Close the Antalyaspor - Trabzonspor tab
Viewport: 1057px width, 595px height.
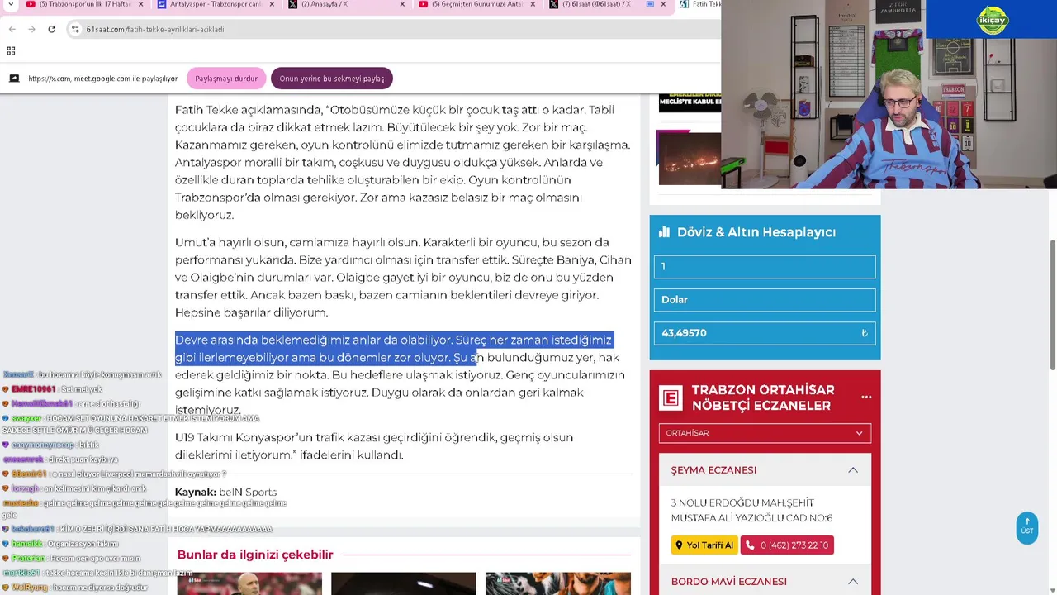pos(270,4)
